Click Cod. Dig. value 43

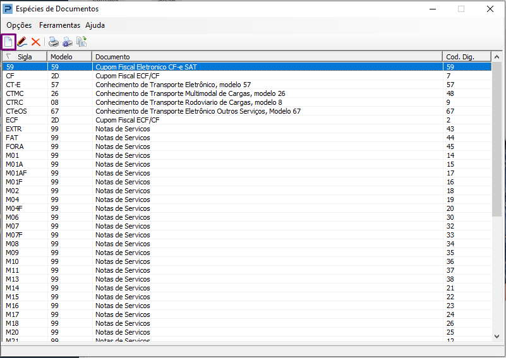tap(450, 129)
